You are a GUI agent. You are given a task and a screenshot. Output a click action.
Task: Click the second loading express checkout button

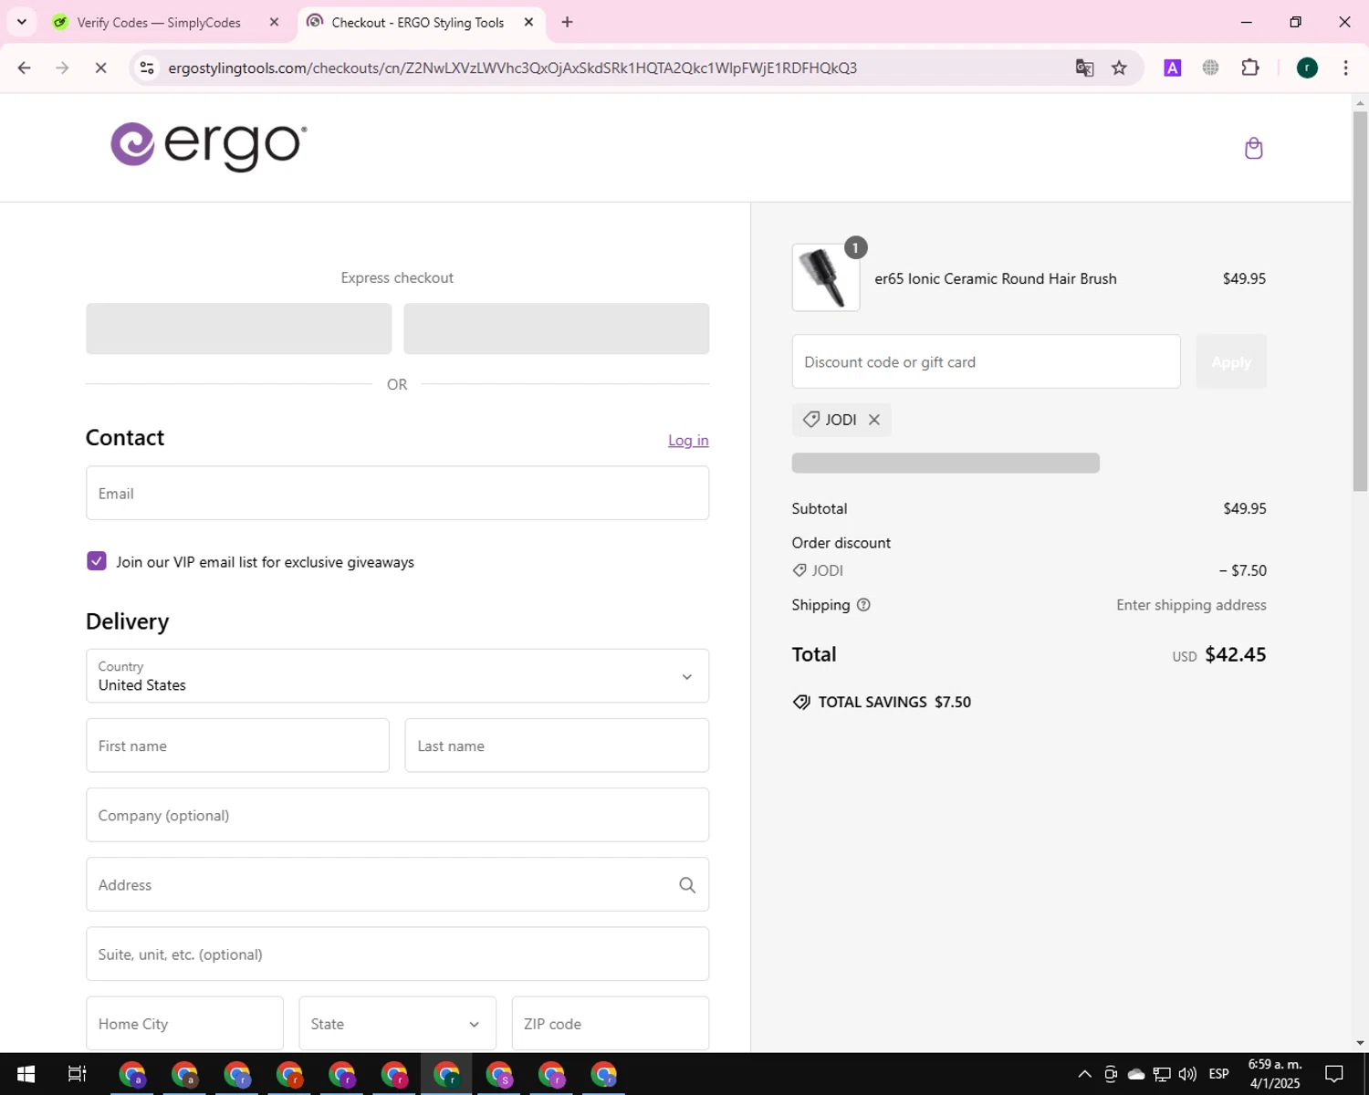(557, 328)
